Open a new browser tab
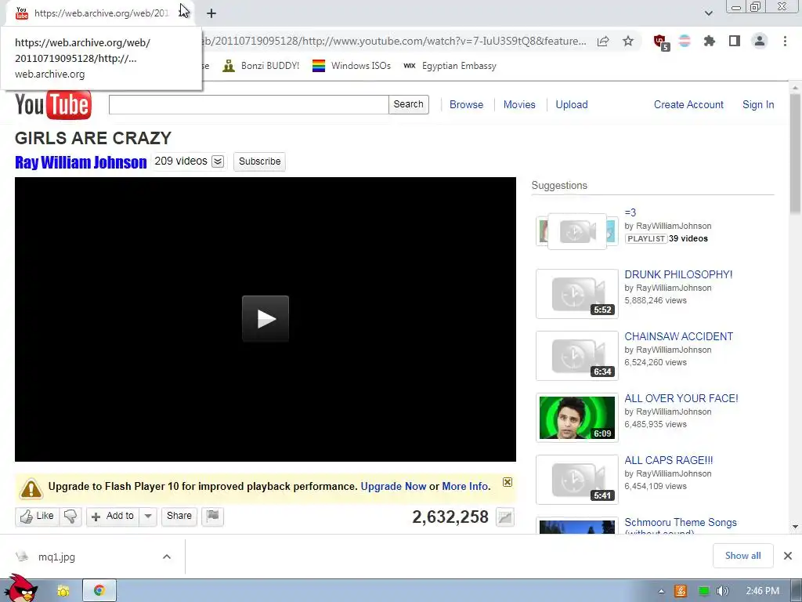 pyautogui.click(x=211, y=13)
